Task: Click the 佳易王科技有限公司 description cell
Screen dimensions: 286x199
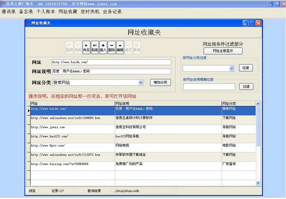Action: (168, 129)
